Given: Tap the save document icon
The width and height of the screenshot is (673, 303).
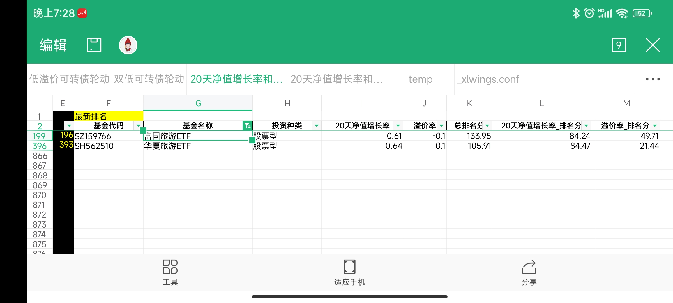Looking at the screenshot, I should (94, 45).
